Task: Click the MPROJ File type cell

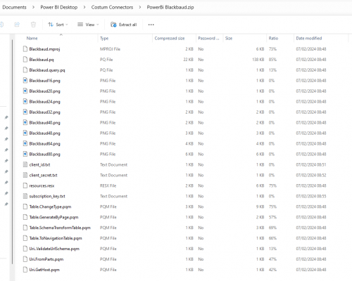Action: (x=110, y=49)
